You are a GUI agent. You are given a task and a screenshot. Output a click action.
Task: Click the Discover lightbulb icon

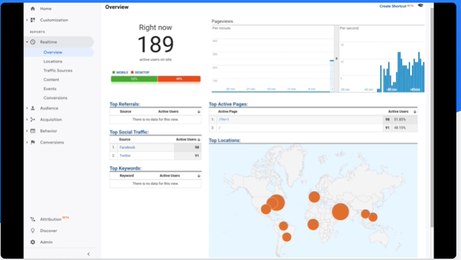pyautogui.click(x=33, y=231)
